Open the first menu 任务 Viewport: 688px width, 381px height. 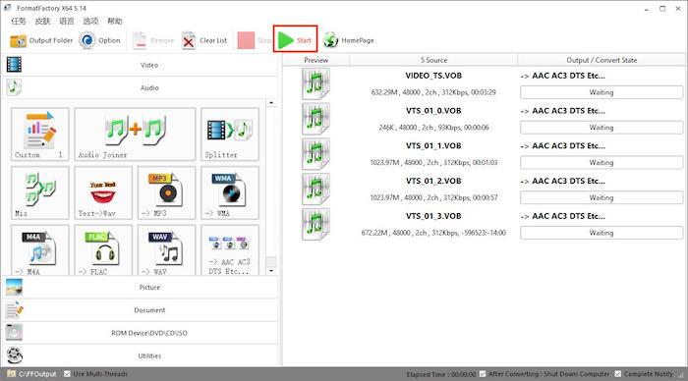coord(19,21)
